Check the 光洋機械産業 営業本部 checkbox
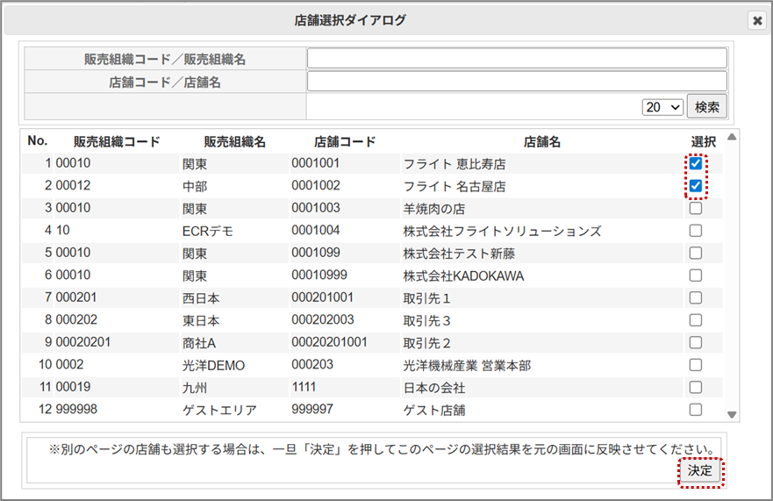Screen dimensions: 773x501 click(696, 365)
